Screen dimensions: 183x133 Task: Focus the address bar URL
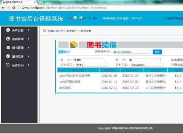(x=64, y=8)
